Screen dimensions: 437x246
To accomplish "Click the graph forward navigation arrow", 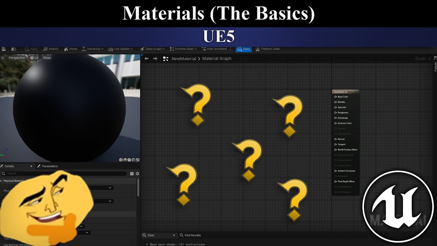I will click(x=155, y=58).
